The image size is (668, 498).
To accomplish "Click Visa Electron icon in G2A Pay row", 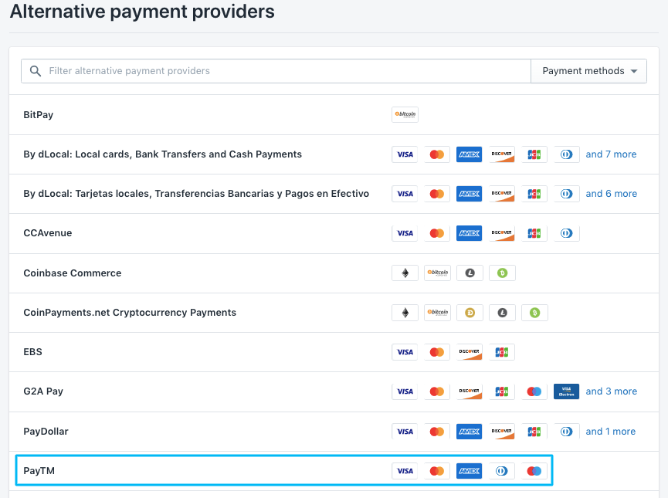I will click(x=566, y=391).
